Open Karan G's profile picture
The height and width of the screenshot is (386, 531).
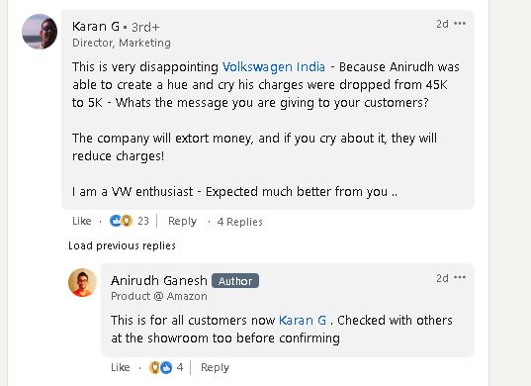click(40, 32)
